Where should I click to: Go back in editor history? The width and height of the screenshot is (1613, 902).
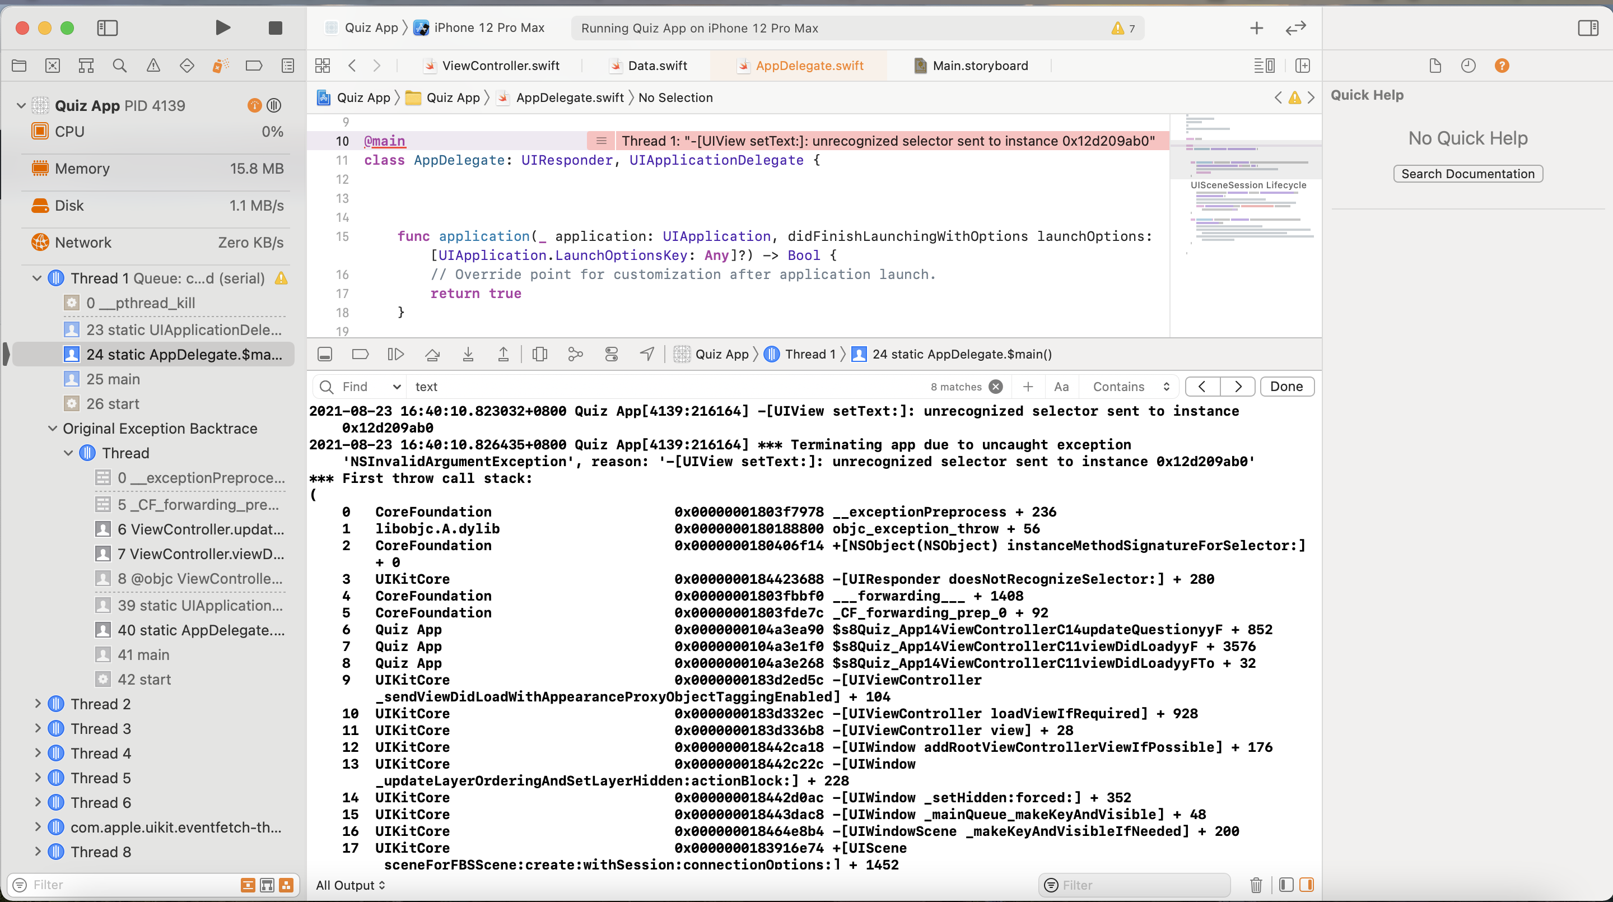click(x=352, y=65)
